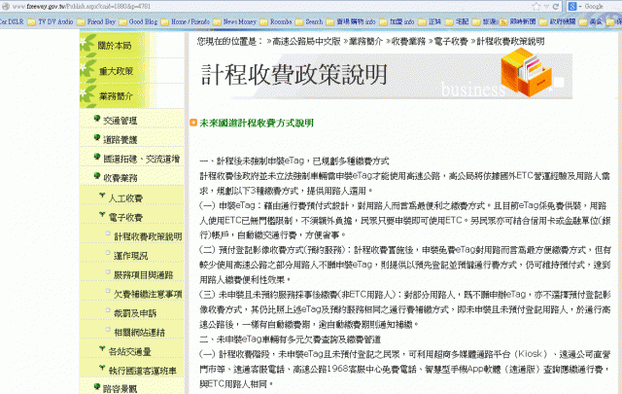Click the 電子收費 breadcrumb link
This screenshot has height=394, width=622.
pos(451,41)
